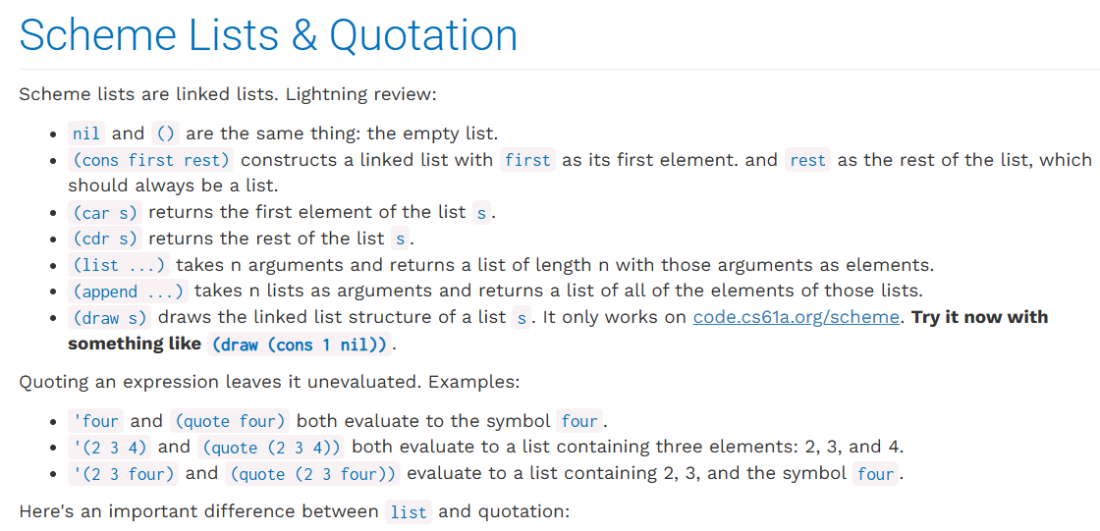The height and width of the screenshot is (531, 1100).
Task: Click the () empty list code snippet
Action: click(x=165, y=133)
